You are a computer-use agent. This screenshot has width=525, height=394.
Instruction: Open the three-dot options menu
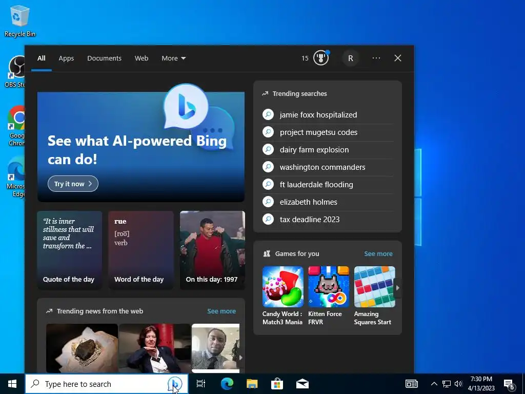(x=376, y=58)
